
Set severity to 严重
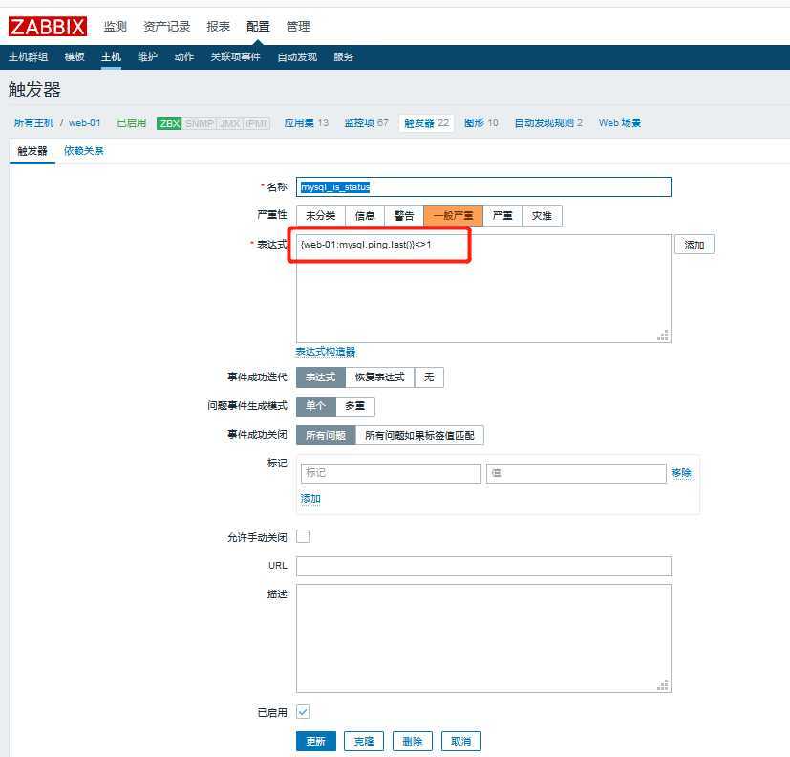(502, 216)
